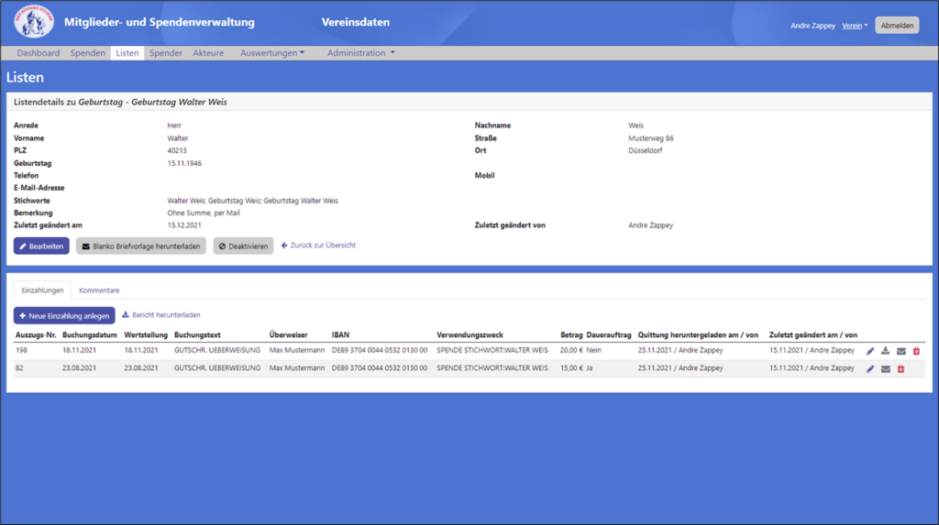Click the association logo in the header
The width and height of the screenshot is (939, 525).
coord(34,21)
